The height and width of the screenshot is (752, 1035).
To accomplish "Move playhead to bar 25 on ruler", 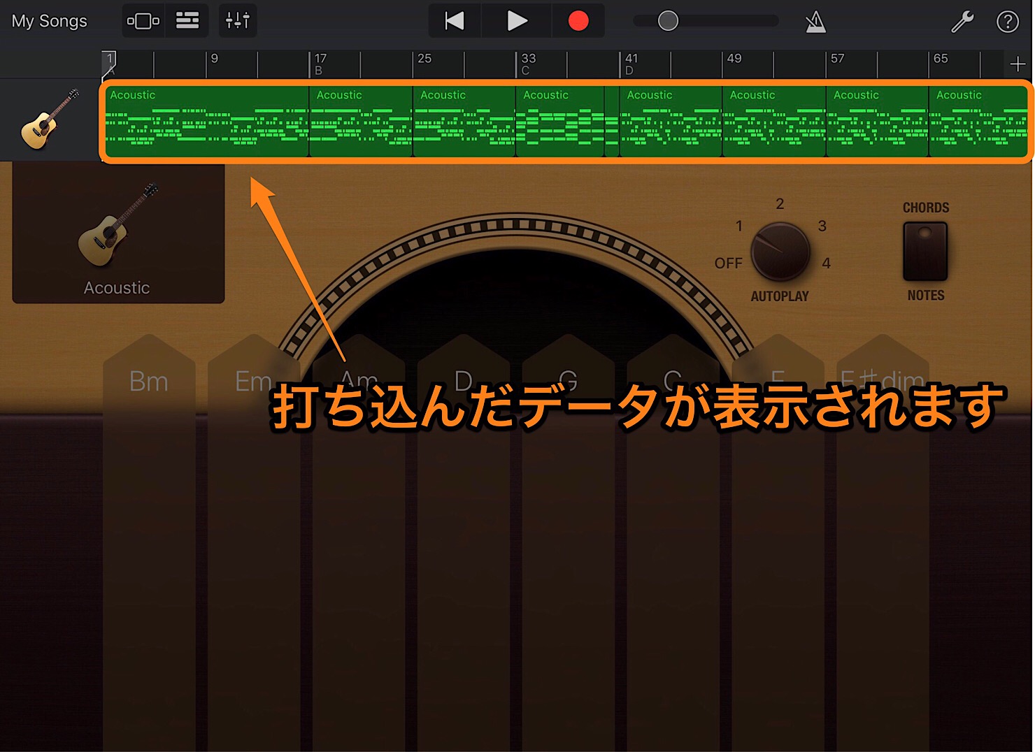I will 424,59.
